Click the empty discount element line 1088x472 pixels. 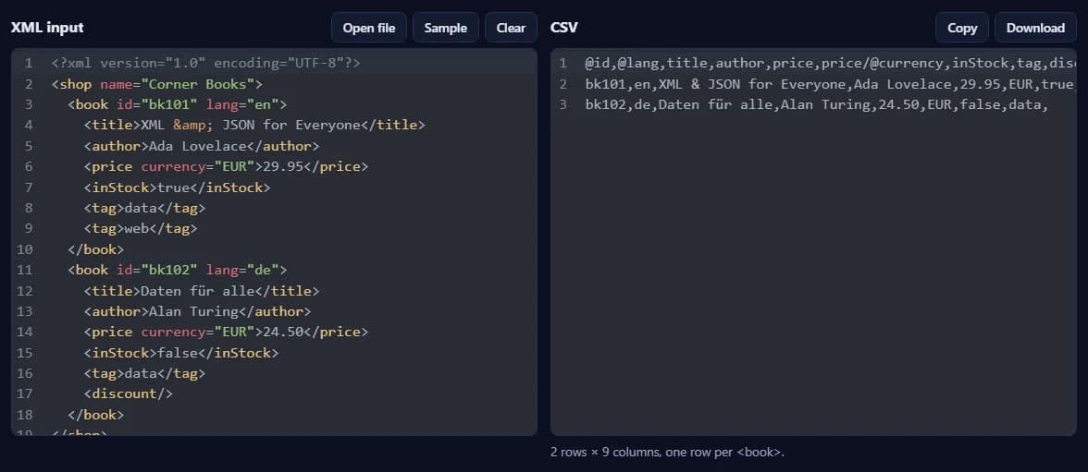click(x=129, y=393)
